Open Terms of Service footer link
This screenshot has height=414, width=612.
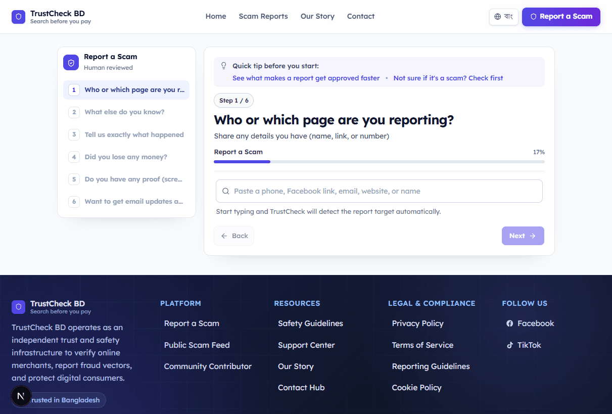[422, 345]
